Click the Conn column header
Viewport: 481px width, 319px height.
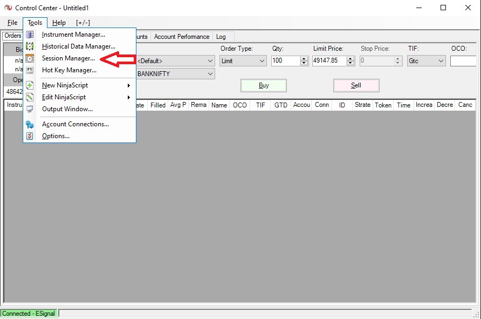tap(322, 105)
